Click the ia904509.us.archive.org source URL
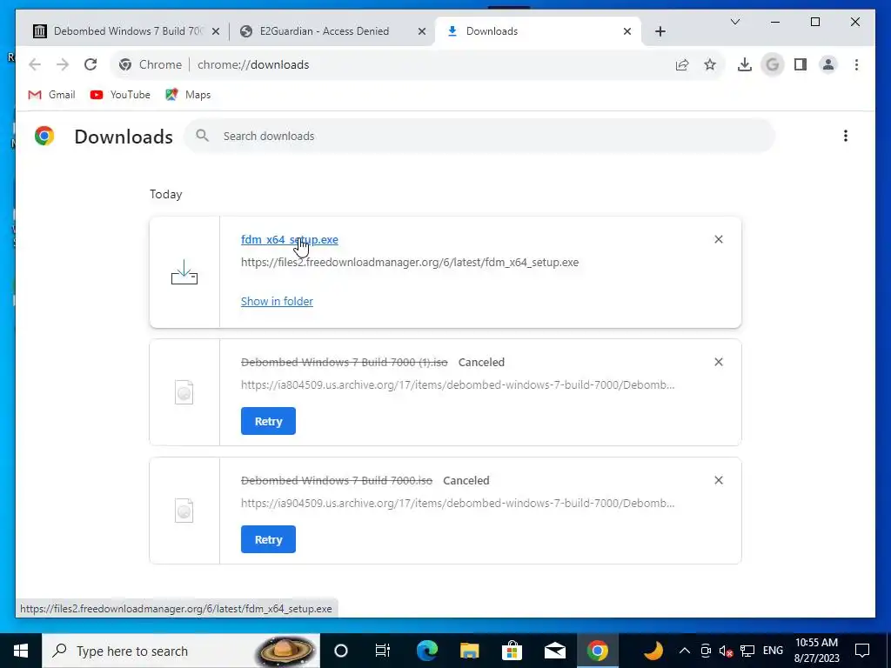This screenshot has height=668, width=891. coord(458,504)
